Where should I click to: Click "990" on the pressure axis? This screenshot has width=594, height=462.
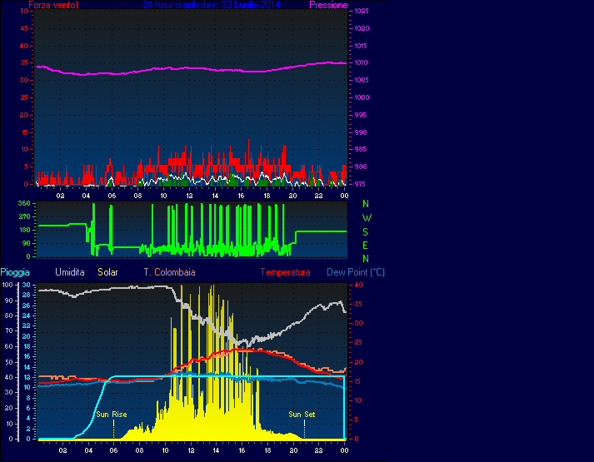click(x=360, y=132)
